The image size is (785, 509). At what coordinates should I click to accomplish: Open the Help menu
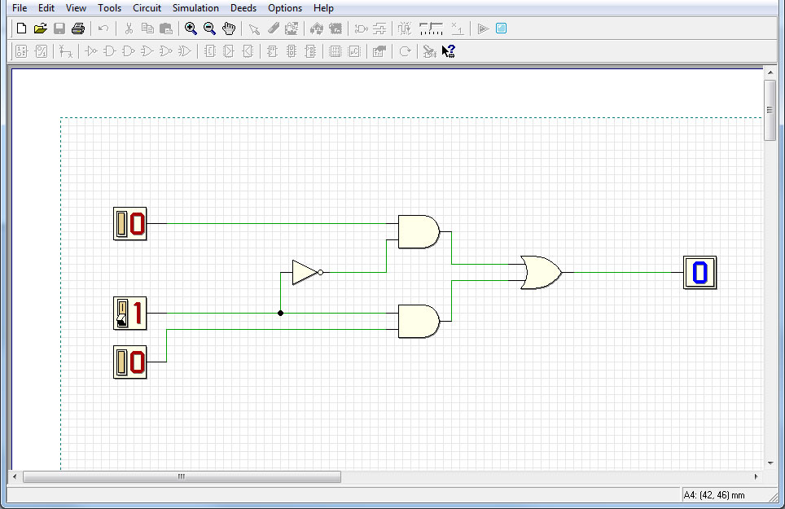323,8
